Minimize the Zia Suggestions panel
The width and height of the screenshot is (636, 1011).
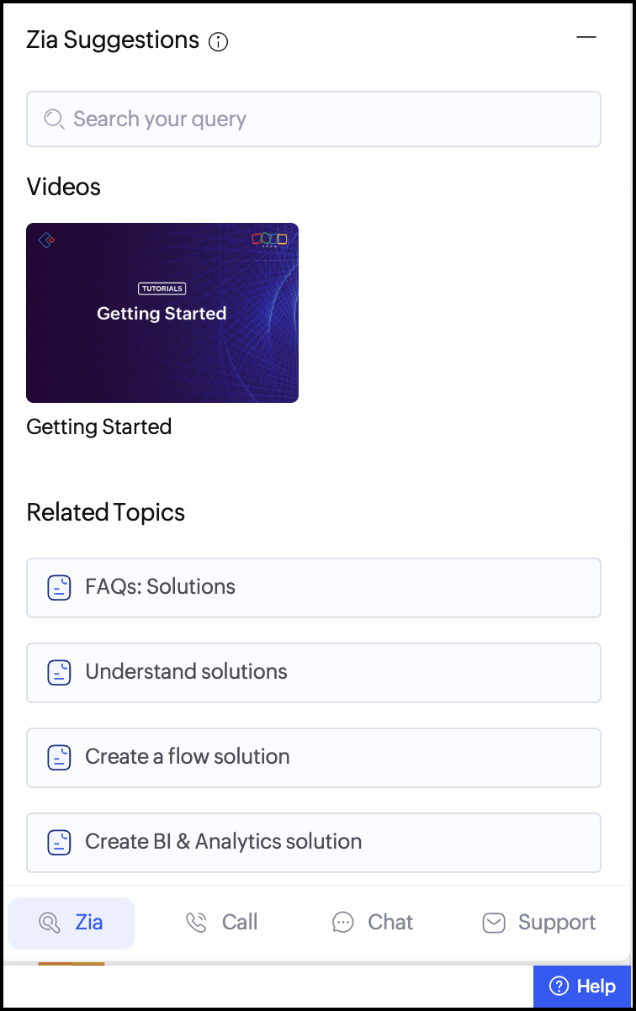[x=586, y=38]
